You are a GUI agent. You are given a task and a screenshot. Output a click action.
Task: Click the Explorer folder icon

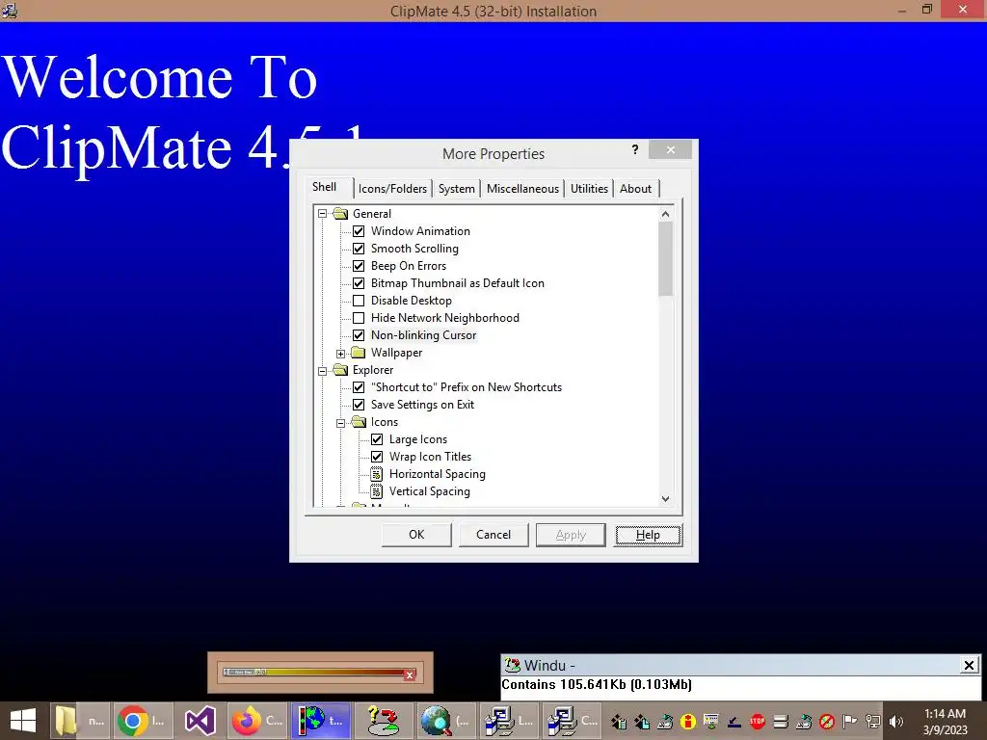340,370
